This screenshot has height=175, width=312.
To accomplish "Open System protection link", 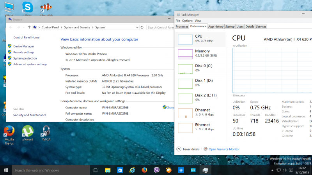I will pos(25,58).
